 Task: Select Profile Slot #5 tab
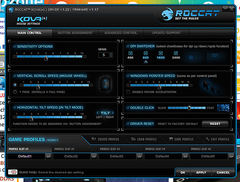coord(212,149)
